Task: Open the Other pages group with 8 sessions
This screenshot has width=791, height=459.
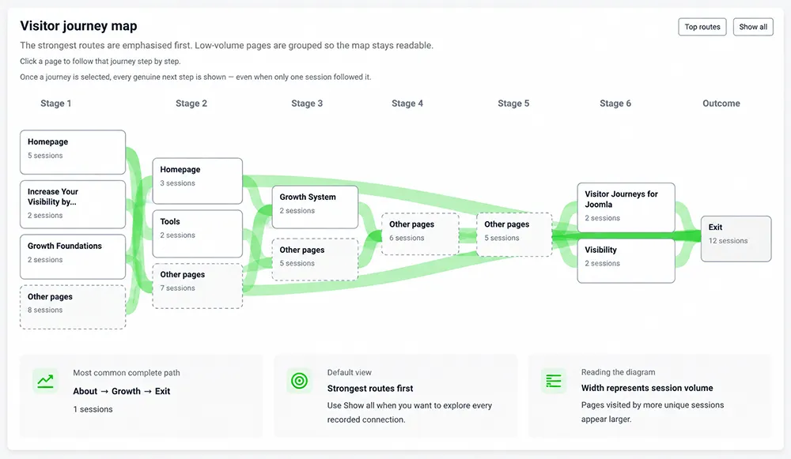Action: [x=73, y=307]
